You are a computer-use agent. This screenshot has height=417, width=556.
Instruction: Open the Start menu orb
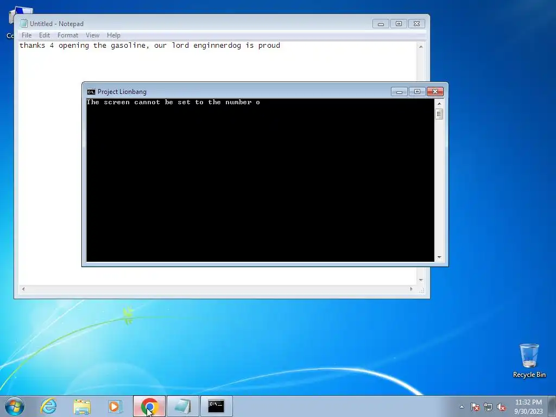15,406
